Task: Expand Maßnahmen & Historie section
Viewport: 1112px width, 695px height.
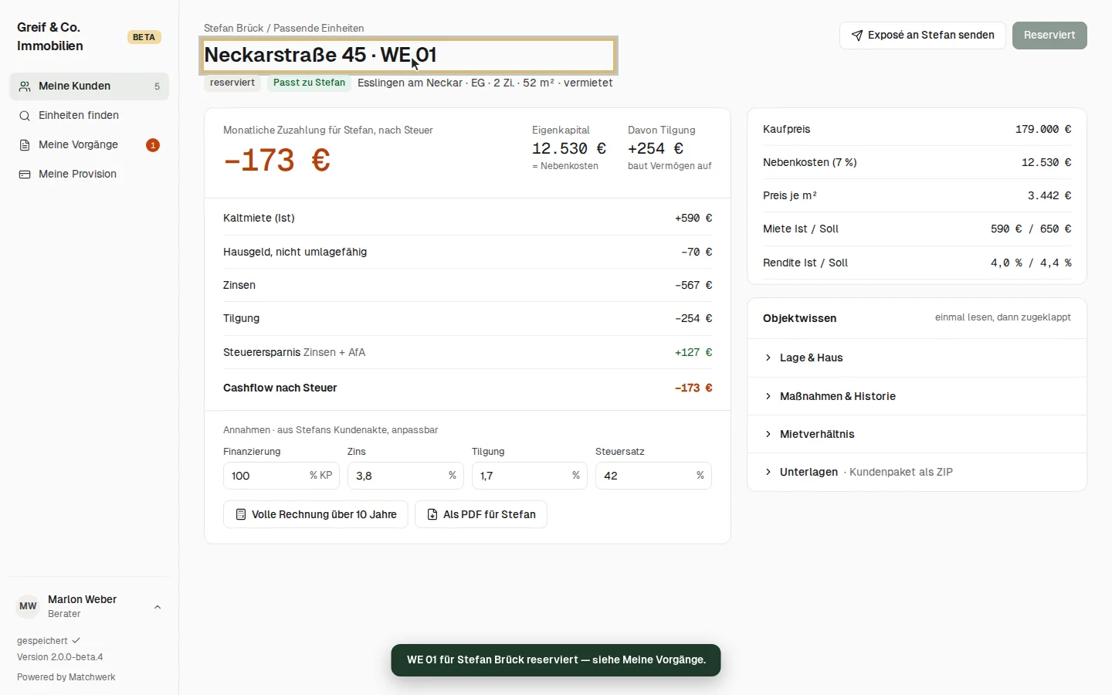Action: (x=917, y=396)
